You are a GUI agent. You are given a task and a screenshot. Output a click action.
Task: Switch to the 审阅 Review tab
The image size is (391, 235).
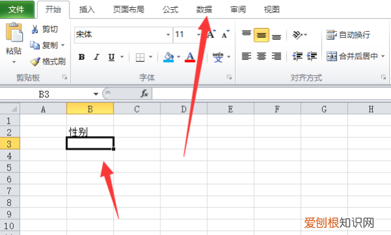(x=238, y=10)
